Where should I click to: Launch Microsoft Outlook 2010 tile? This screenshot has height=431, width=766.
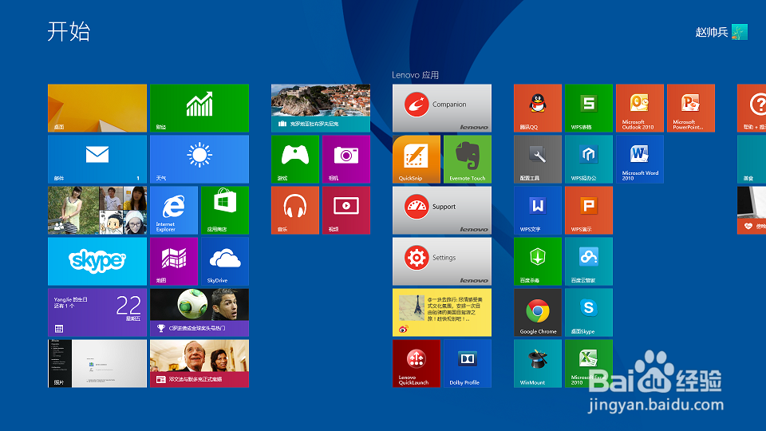[639, 108]
